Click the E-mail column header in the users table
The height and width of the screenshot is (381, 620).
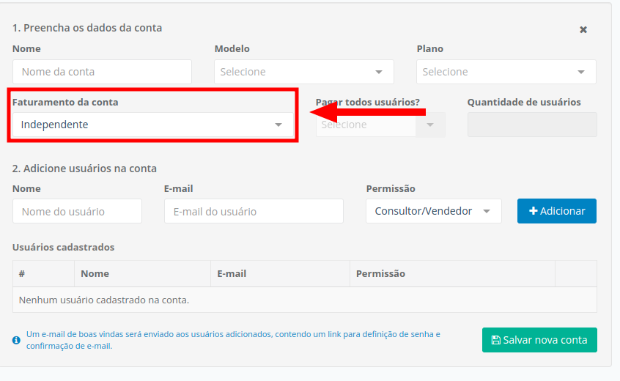(x=232, y=273)
